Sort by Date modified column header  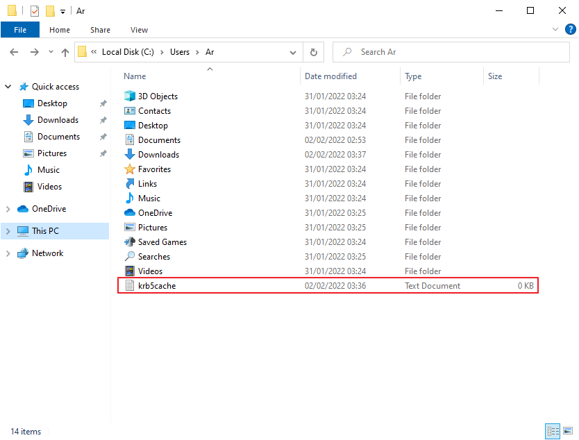[x=331, y=76]
